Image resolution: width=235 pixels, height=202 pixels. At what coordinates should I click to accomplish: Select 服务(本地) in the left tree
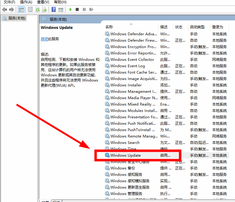[17, 18]
